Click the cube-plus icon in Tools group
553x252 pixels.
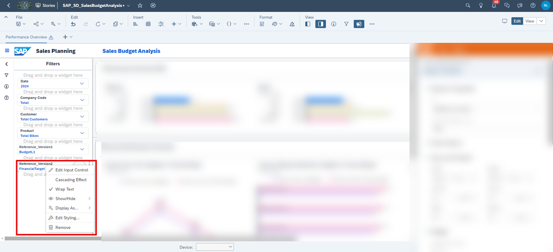pos(195,24)
